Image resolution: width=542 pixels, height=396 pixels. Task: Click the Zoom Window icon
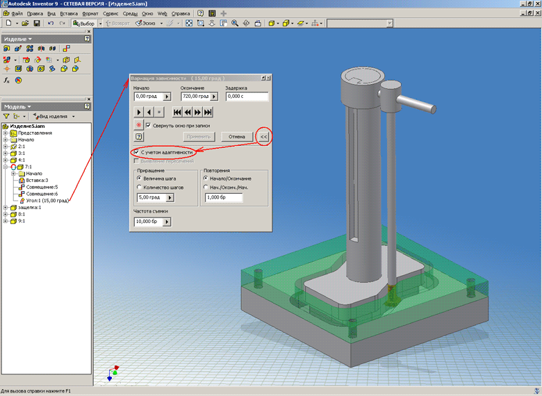[201, 23]
